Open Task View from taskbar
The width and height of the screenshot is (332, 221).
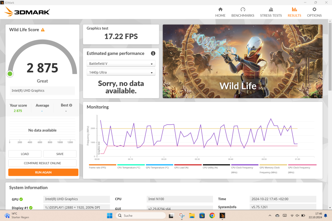(171, 215)
